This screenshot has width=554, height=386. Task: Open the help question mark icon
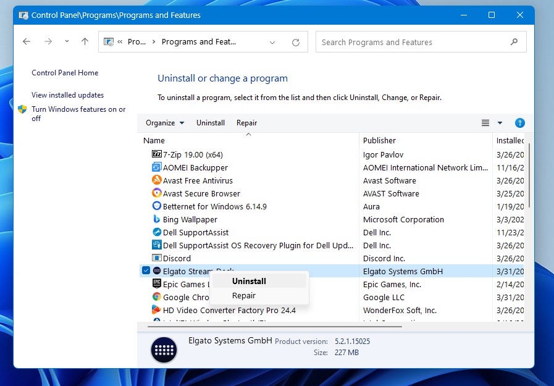[520, 123]
